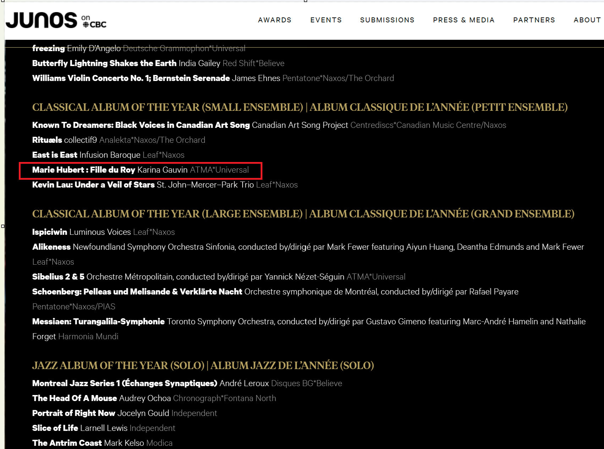
Task: Click The Head Of A Mouse title
Action: pyautogui.click(x=75, y=398)
